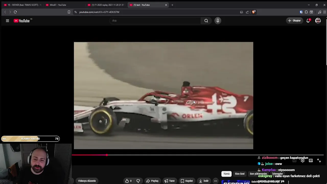This screenshot has height=184, width=327.
Task: Open the music note media control icon
Action: point(319,12)
